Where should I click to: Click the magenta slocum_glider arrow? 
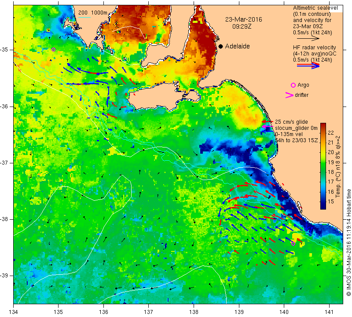pyautogui.click(x=267, y=127)
